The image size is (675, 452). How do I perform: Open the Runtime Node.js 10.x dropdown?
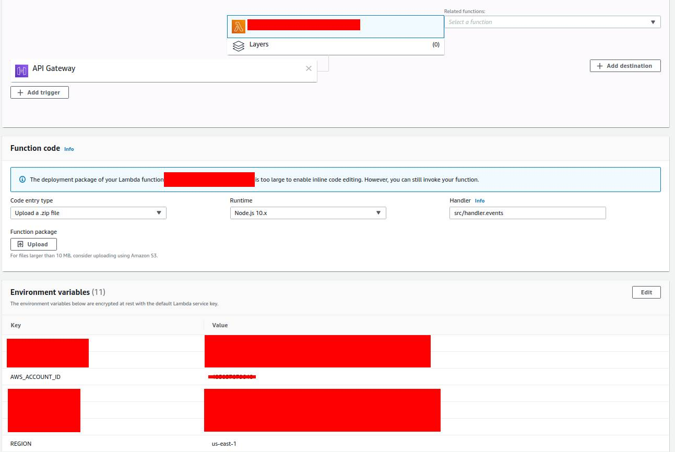pos(308,213)
